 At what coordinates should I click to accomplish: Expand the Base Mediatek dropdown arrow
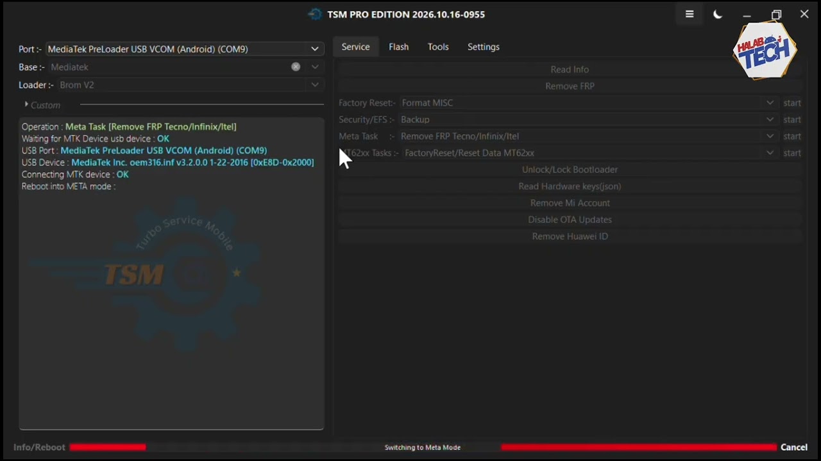point(315,67)
